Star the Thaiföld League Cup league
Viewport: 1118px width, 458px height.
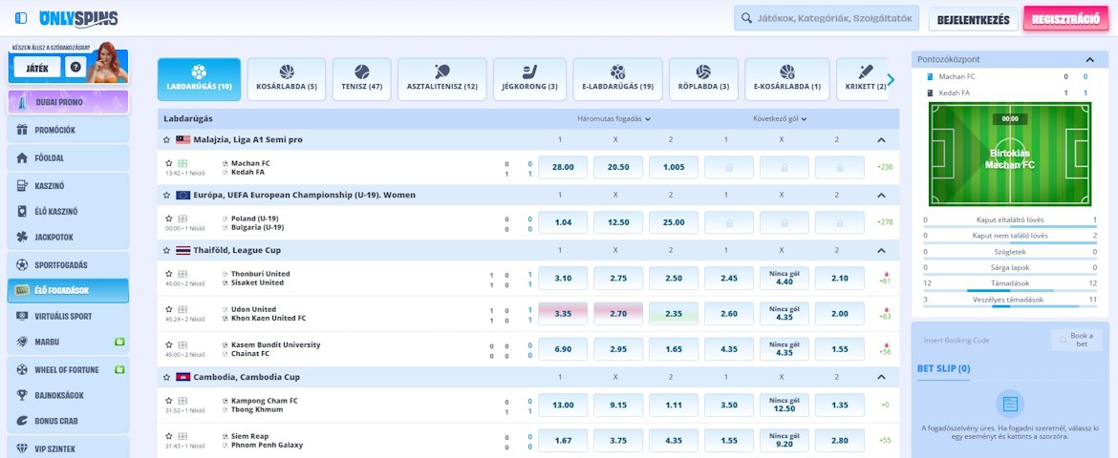[167, 250]
